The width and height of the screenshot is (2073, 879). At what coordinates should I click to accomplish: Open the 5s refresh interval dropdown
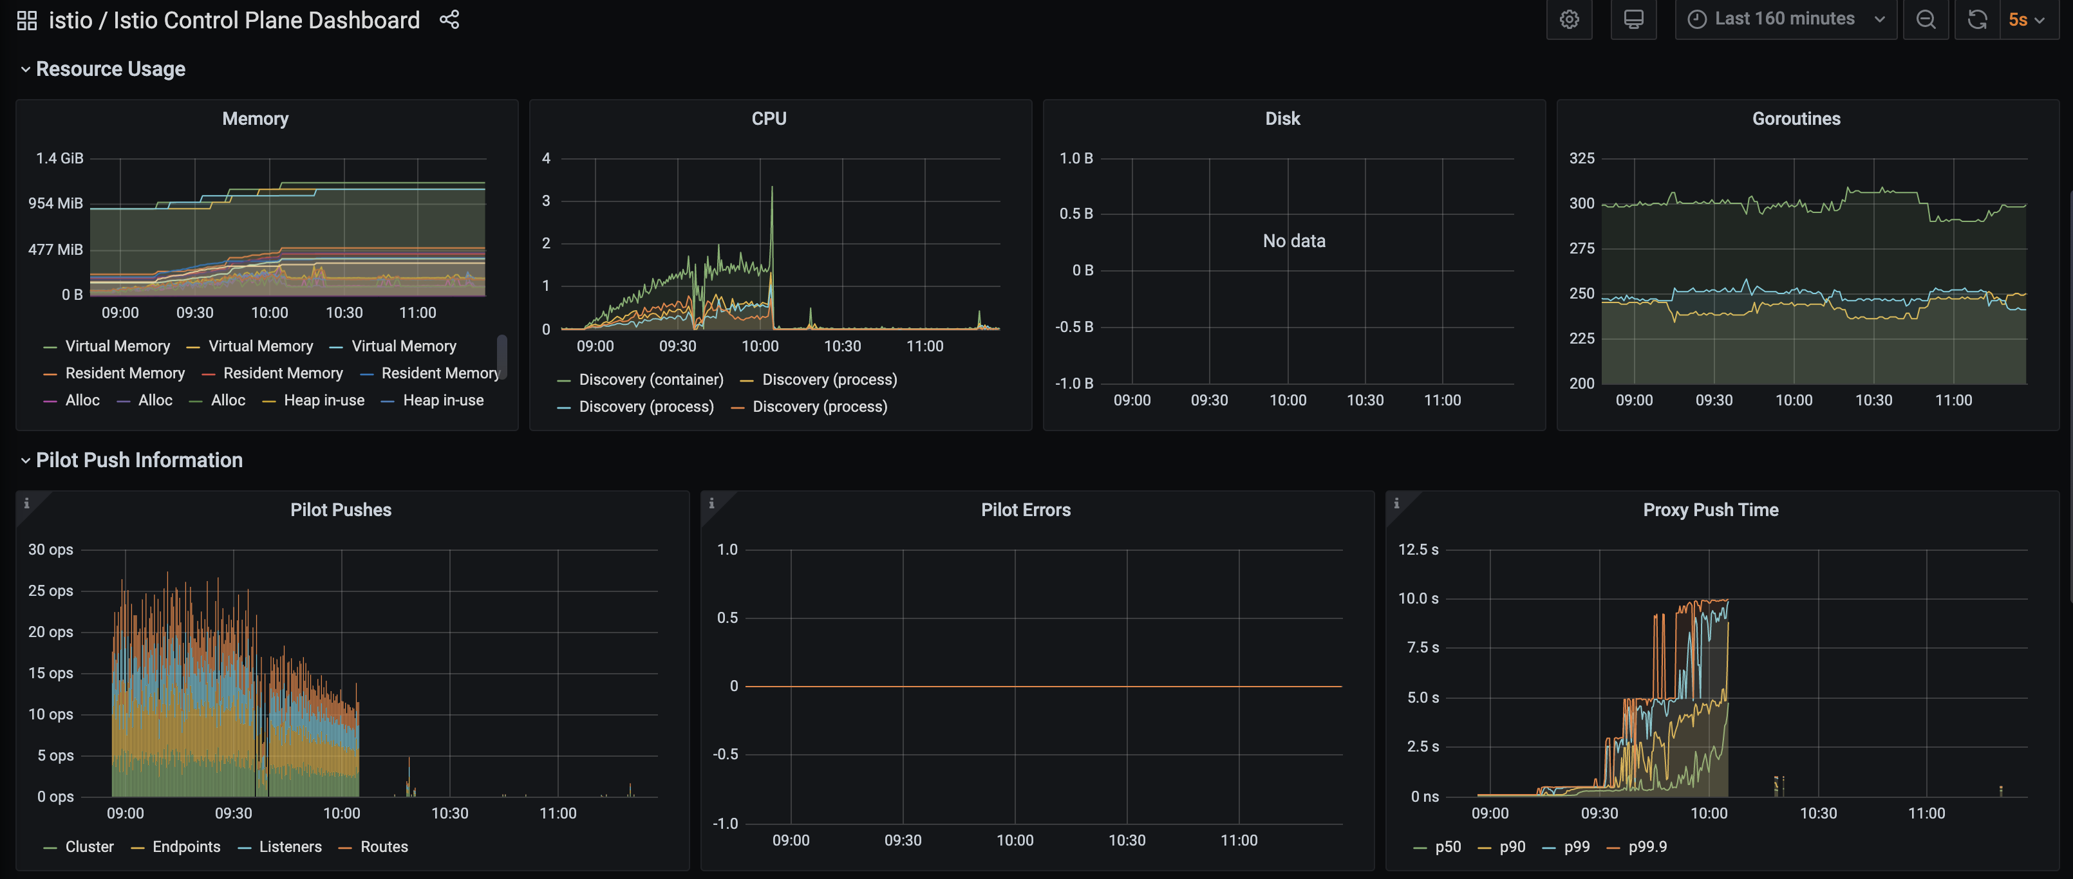click(2027, 19)
